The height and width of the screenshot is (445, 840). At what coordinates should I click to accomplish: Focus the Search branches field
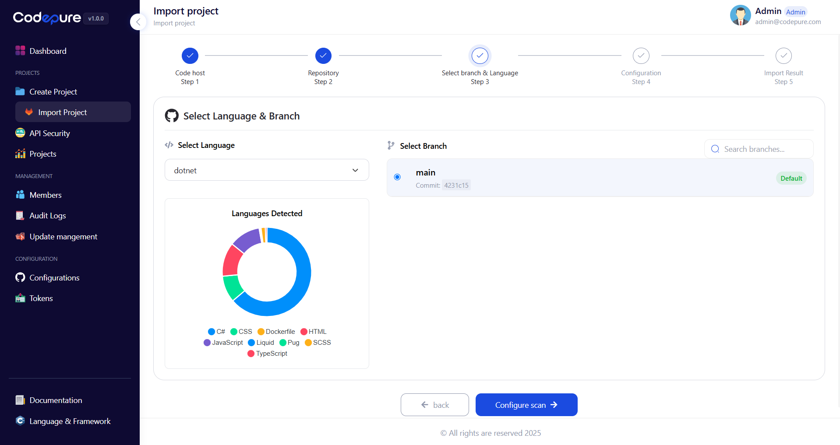(x=759, y=149)
